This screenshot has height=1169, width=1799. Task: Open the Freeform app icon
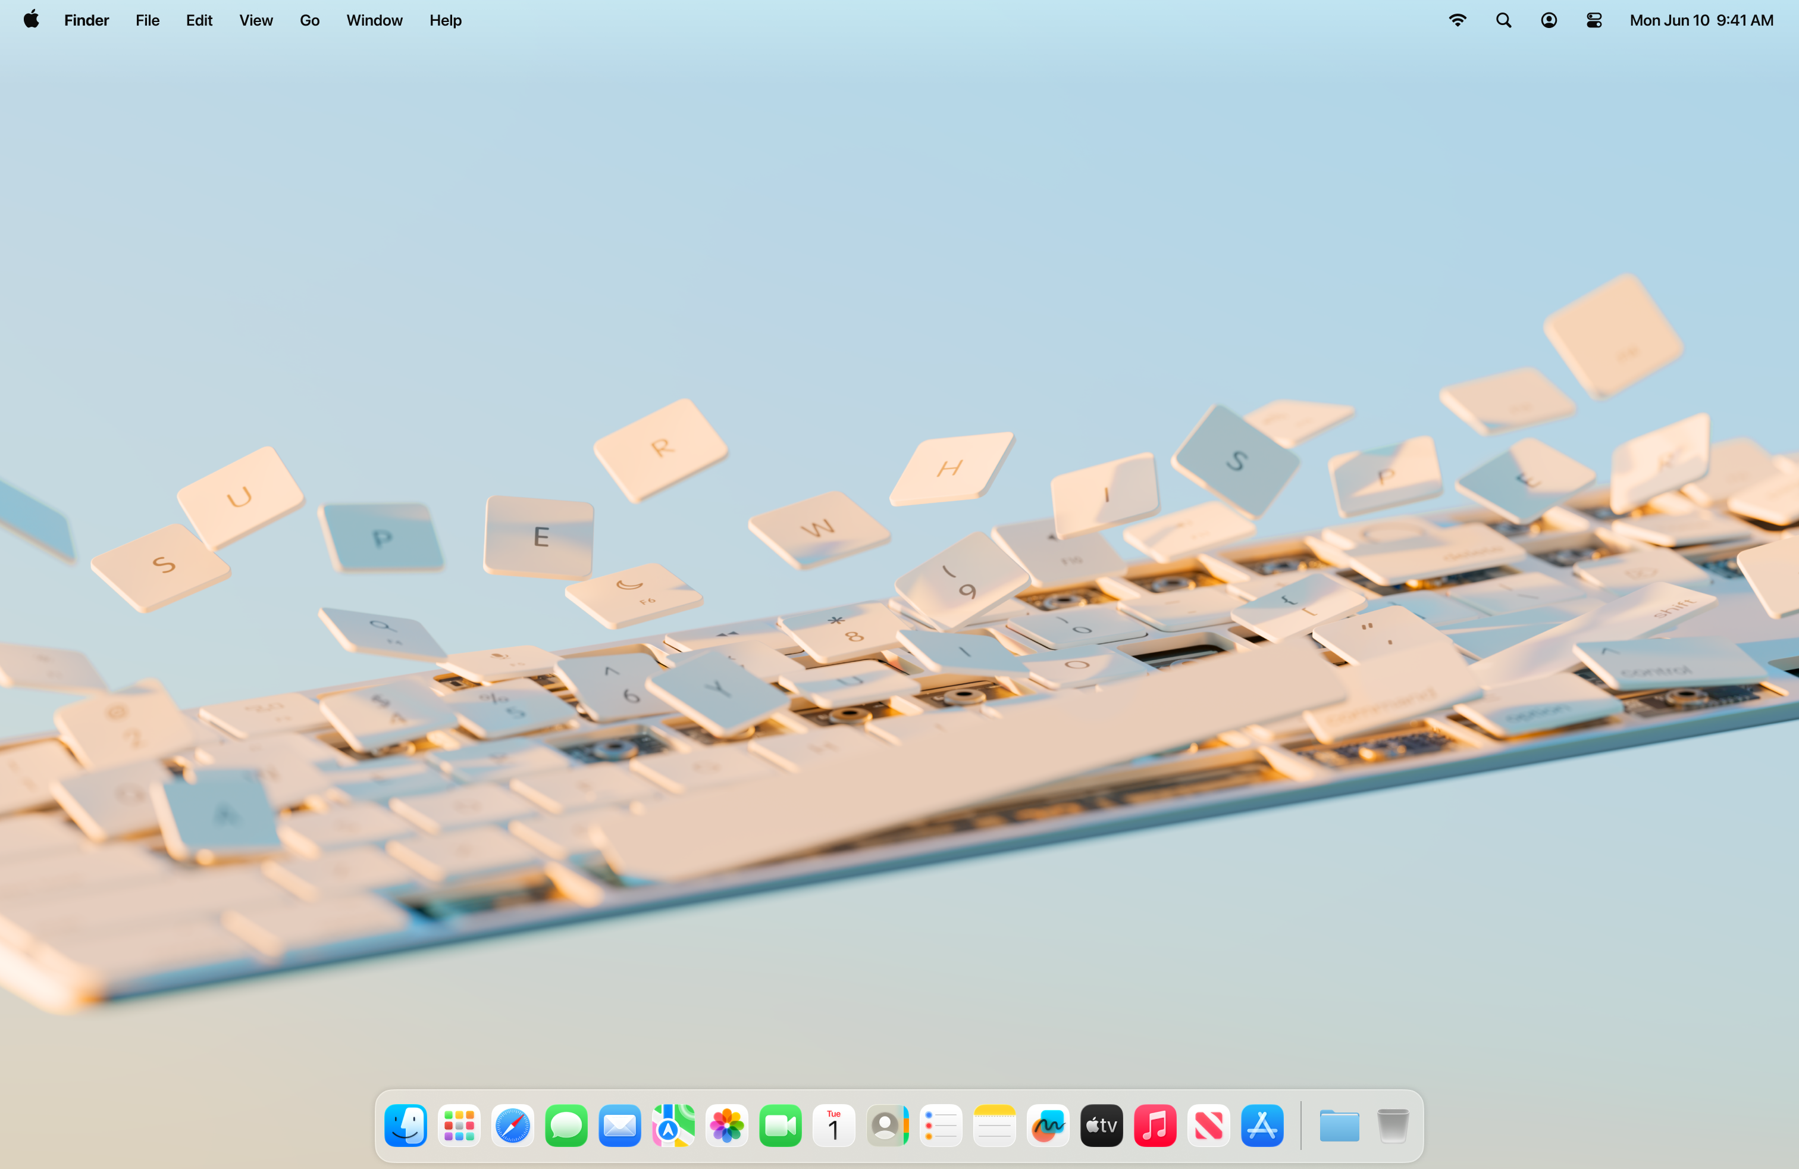[x=1048, y=1126]
